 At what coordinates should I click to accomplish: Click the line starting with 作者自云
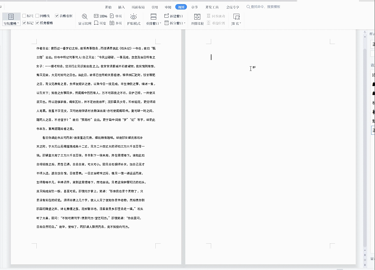[x=96, y=48]
